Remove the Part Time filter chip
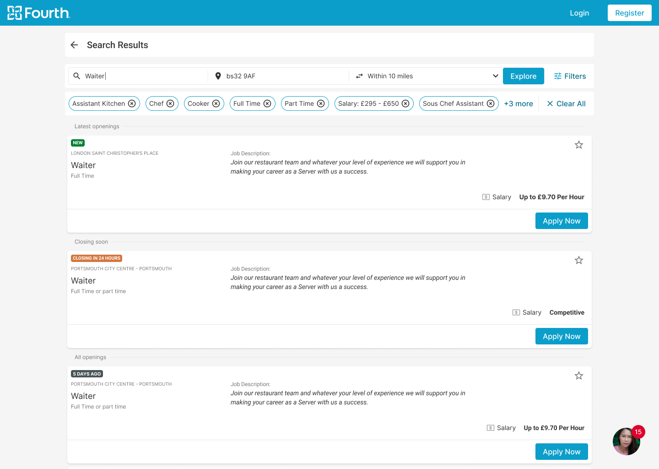Image resolution: width=659 pixels, height=469 pixels. pyautogui.click(x=321, y=104)
